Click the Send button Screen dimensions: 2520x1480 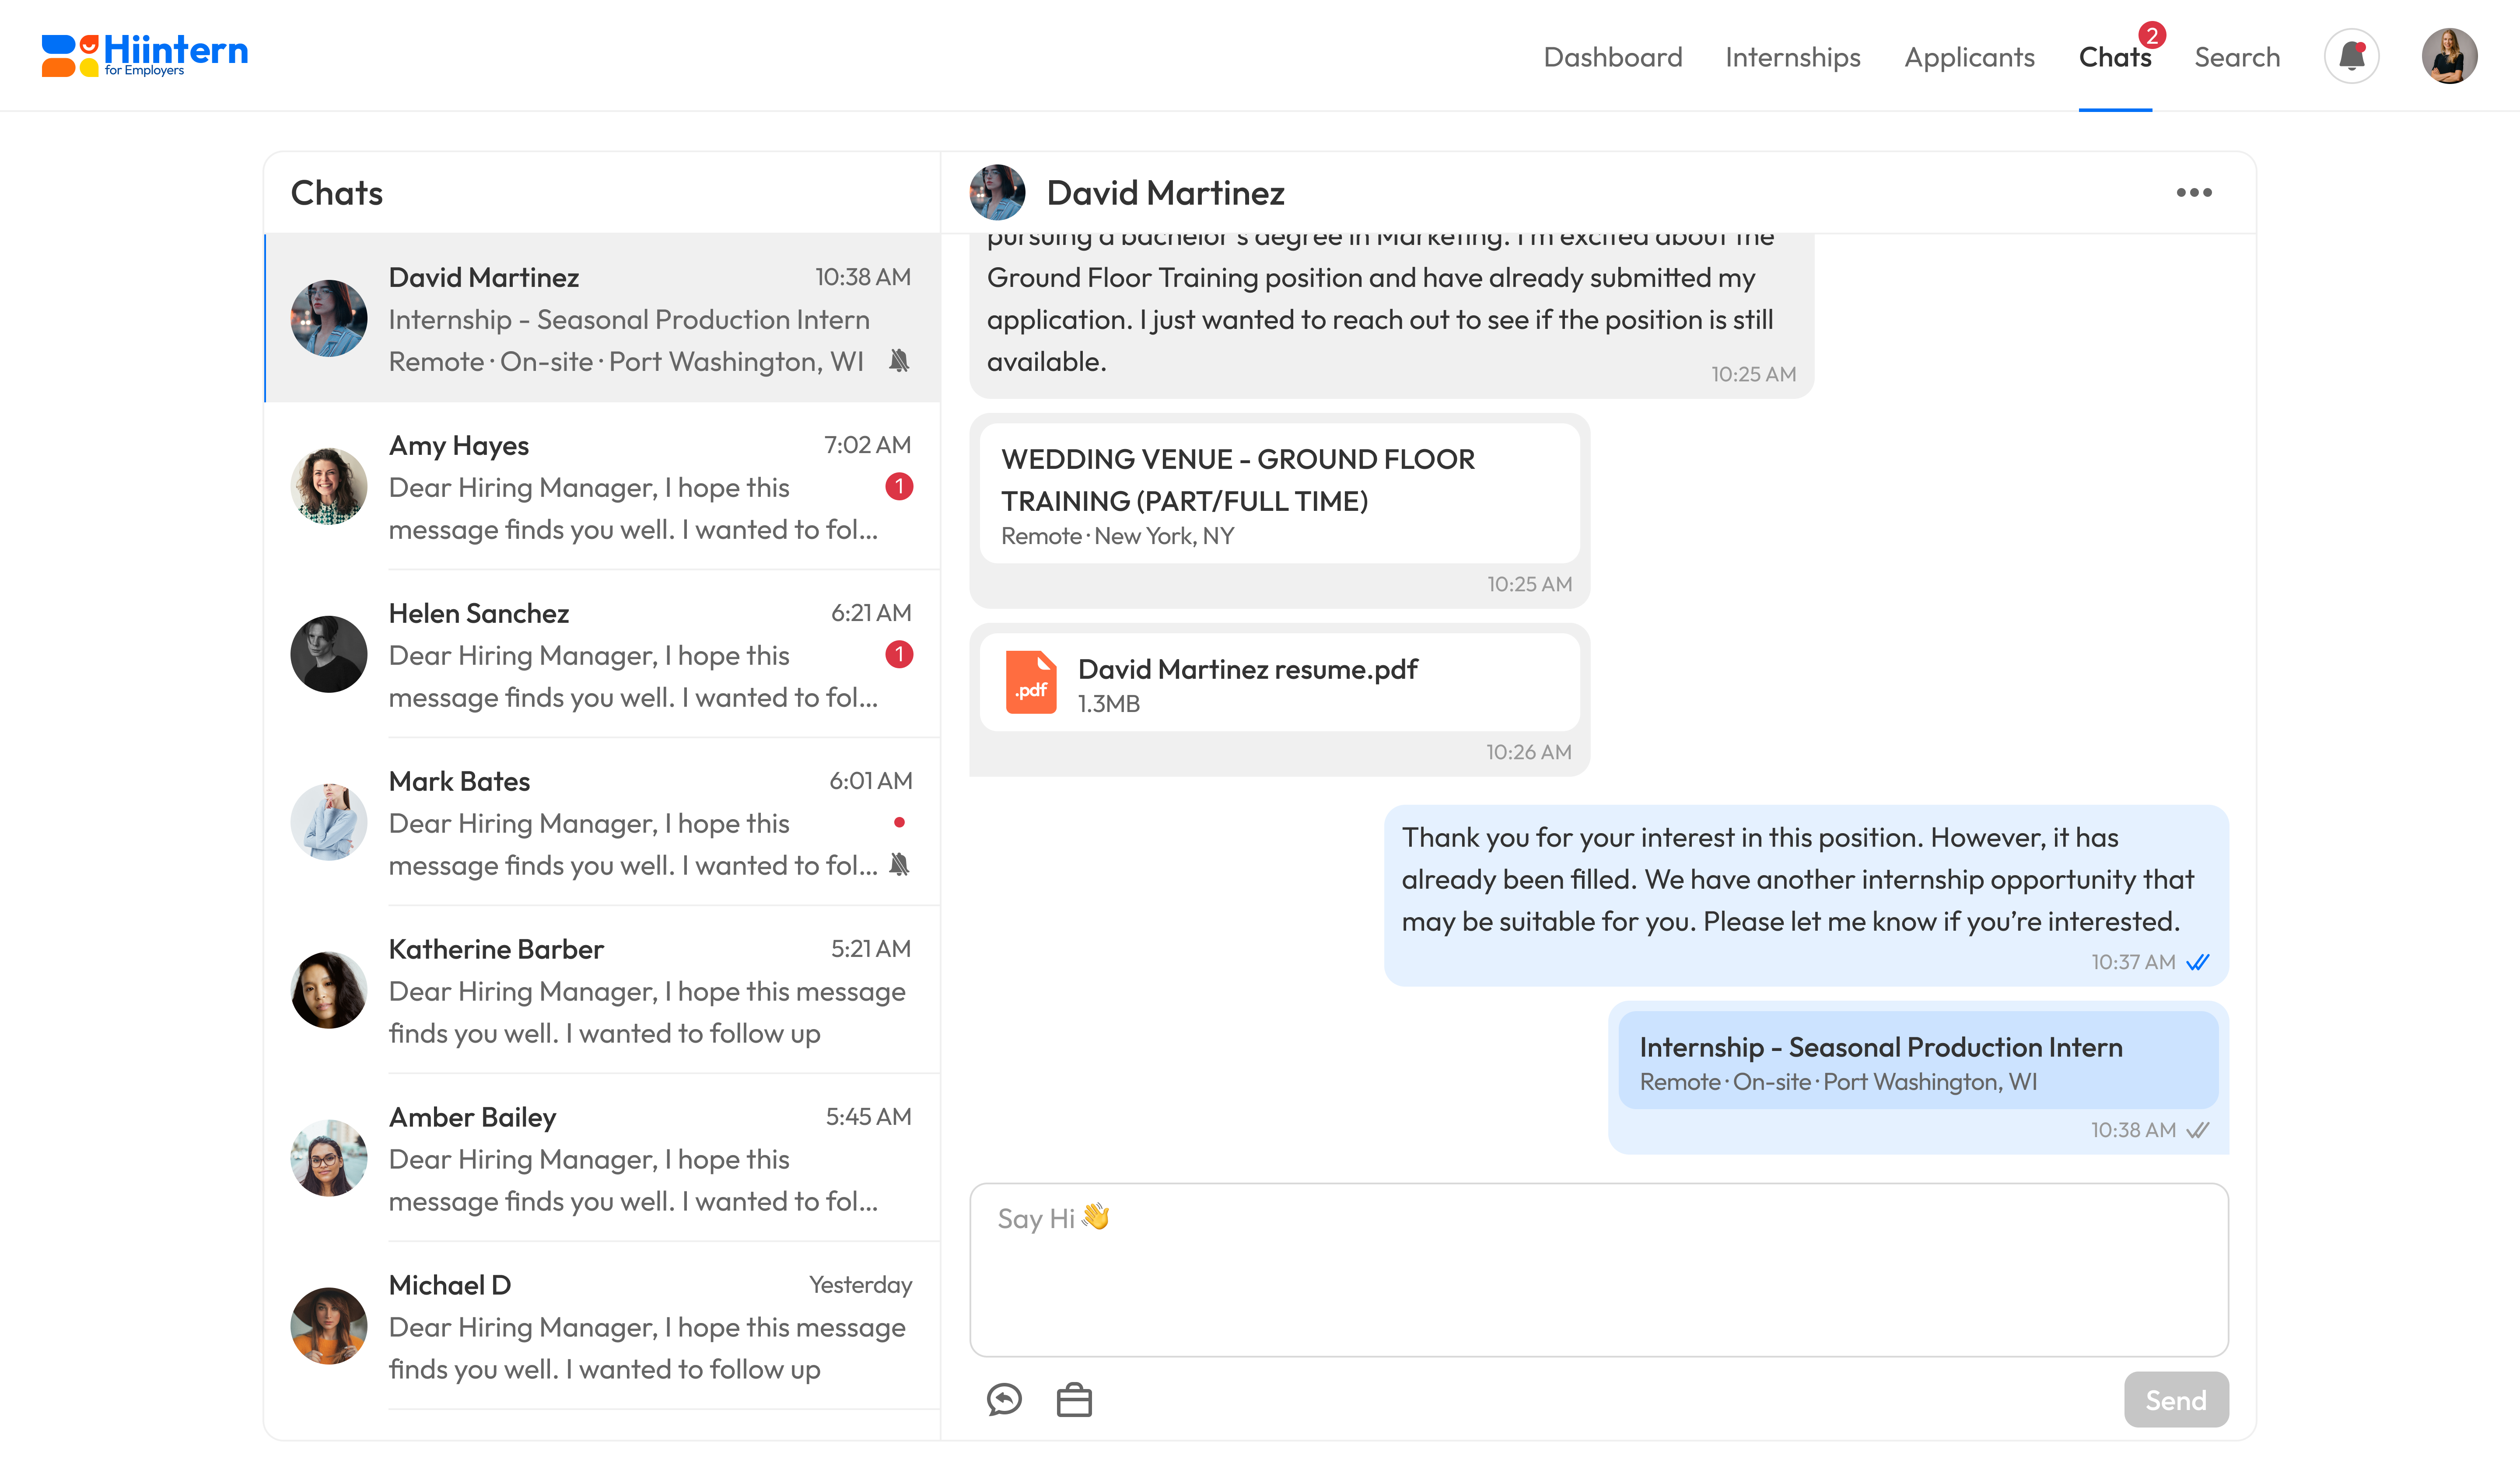click(x=2176, y=1399)
